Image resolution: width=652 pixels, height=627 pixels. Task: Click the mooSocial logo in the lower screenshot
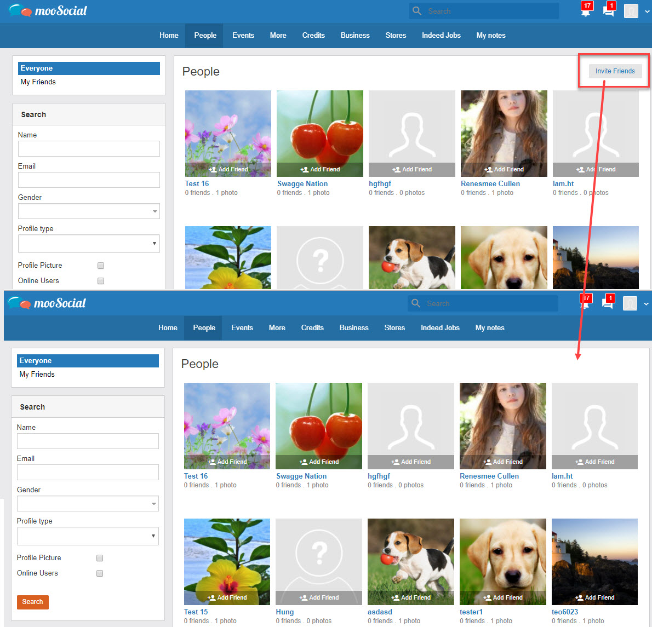47,303
